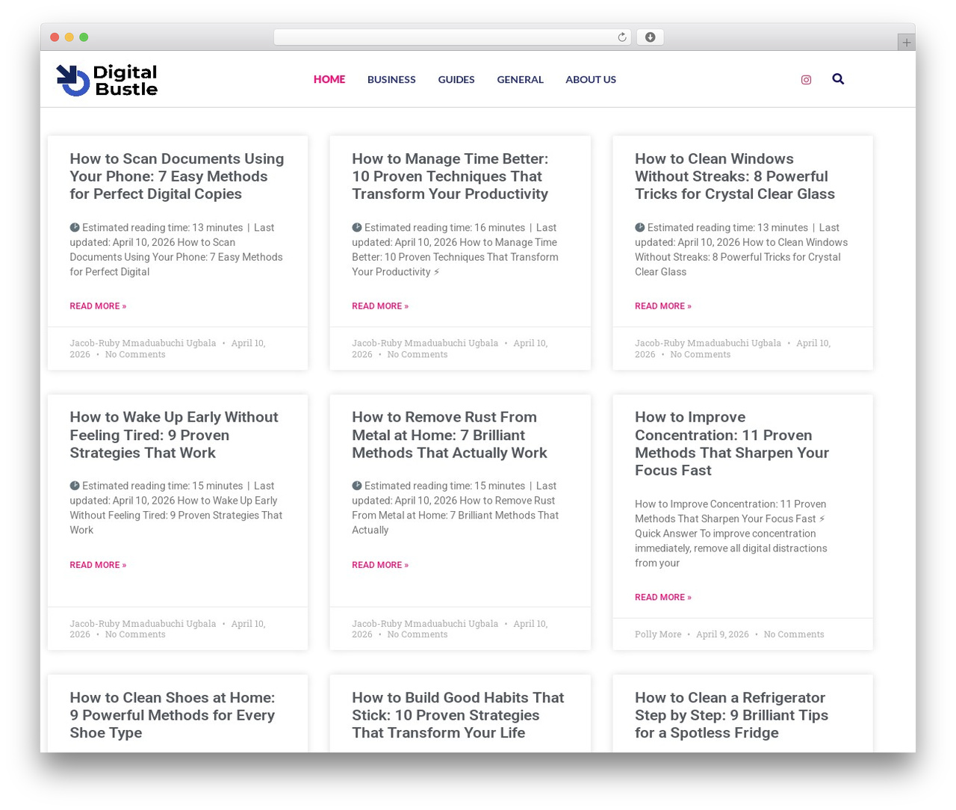The image size is (956, 810).
Task: Open the Wake Up Early article title
Action: pyautogui.click(x=174, y=435)
